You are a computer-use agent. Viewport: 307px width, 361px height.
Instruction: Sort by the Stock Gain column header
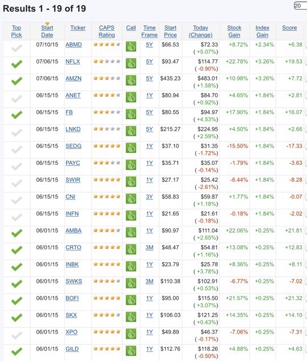tap(234, 31)
